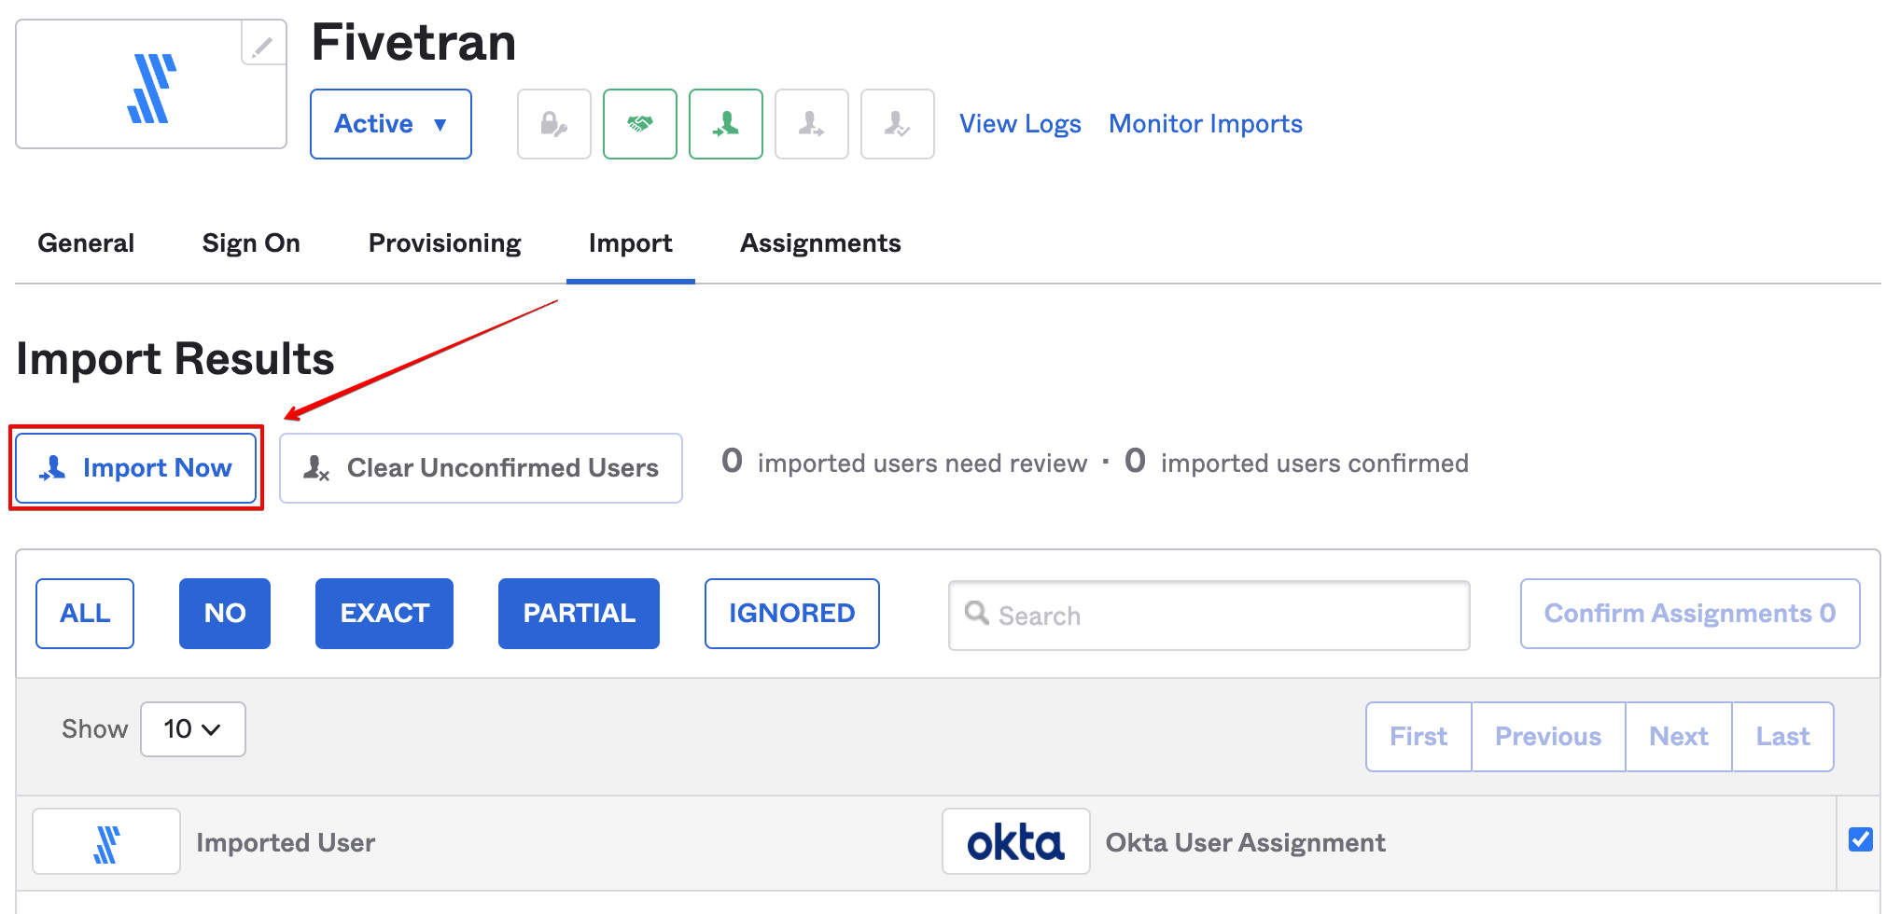The width and height of the screenshot is (1900, 914).
Task: Toggle the IGNORED filter
Action: coord(792,614)
